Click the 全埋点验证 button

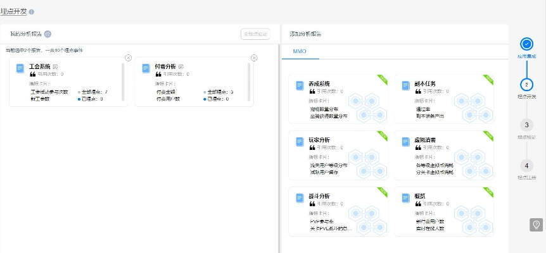point(255,34)
